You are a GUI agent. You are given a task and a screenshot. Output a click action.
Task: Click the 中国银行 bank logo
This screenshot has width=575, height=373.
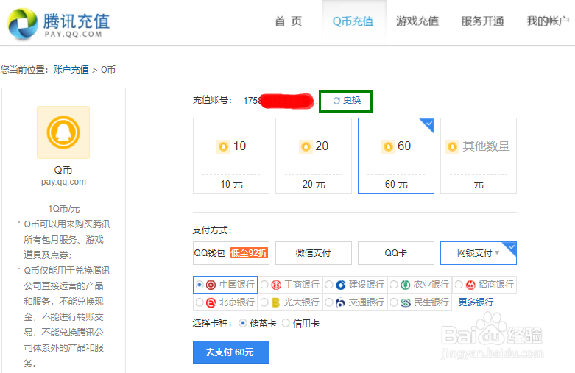pos(211,284)
